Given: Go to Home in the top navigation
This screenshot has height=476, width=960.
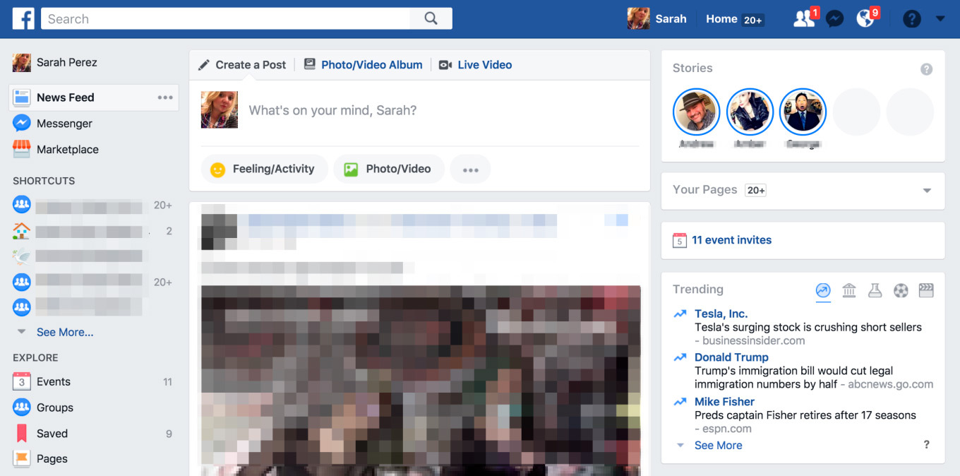Looking at the screenshot, I should (721, 18).
